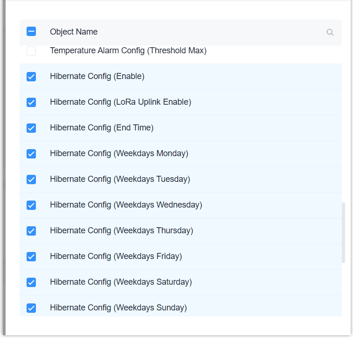
Task: Click the Object Name column header
Action: pos(74,32)
